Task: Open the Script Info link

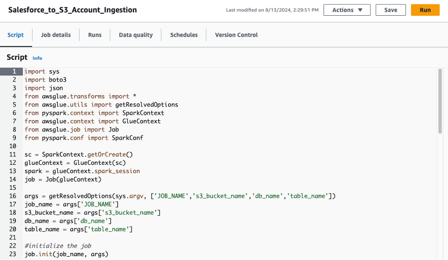Action: 37,58
